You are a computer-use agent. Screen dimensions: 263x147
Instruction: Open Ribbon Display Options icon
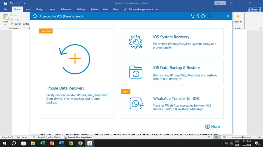pyautogui.click(x=232, y=3)
